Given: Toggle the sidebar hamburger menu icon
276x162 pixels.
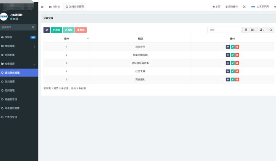Looking at the screenshot, I should click(42, 6).
